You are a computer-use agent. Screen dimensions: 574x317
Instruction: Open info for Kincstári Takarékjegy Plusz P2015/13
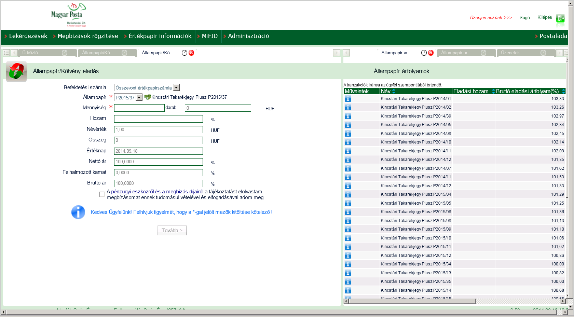[348, 273]
